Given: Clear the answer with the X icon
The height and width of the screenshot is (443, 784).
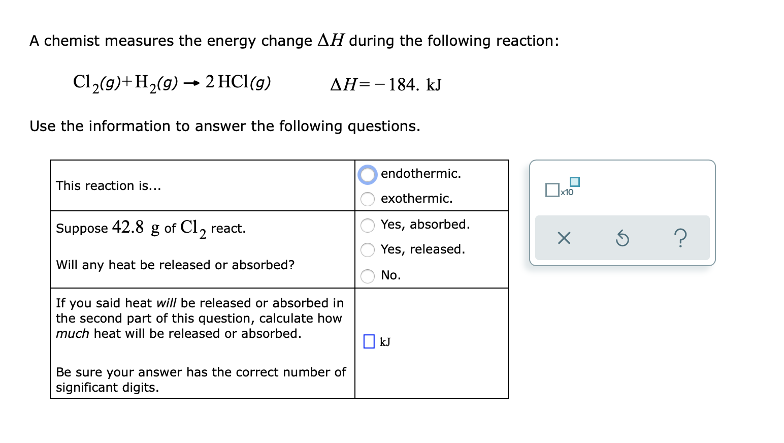Looking at the screenshot, I should pos(564,238).
